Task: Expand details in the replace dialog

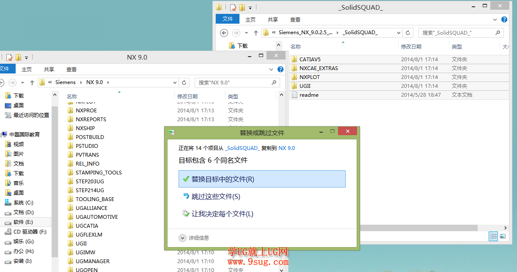Action: 194,238
